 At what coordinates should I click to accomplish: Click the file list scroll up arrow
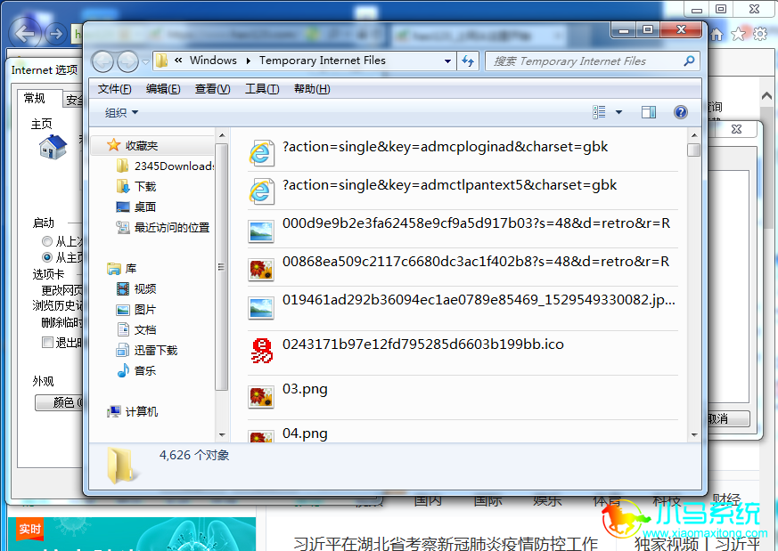pyautogui.click(x=693, y=135)
